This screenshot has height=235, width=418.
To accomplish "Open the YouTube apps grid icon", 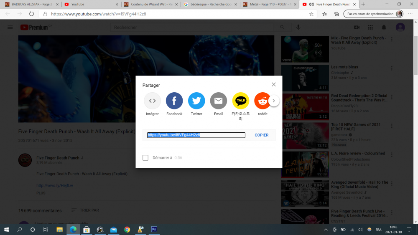I will coord(370,28).
